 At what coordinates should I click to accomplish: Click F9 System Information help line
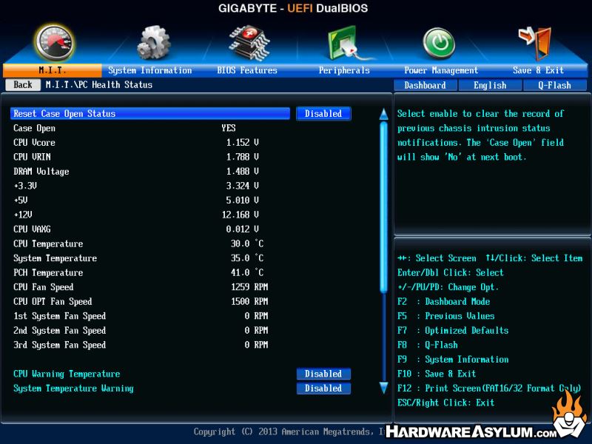tap(453, 360)
